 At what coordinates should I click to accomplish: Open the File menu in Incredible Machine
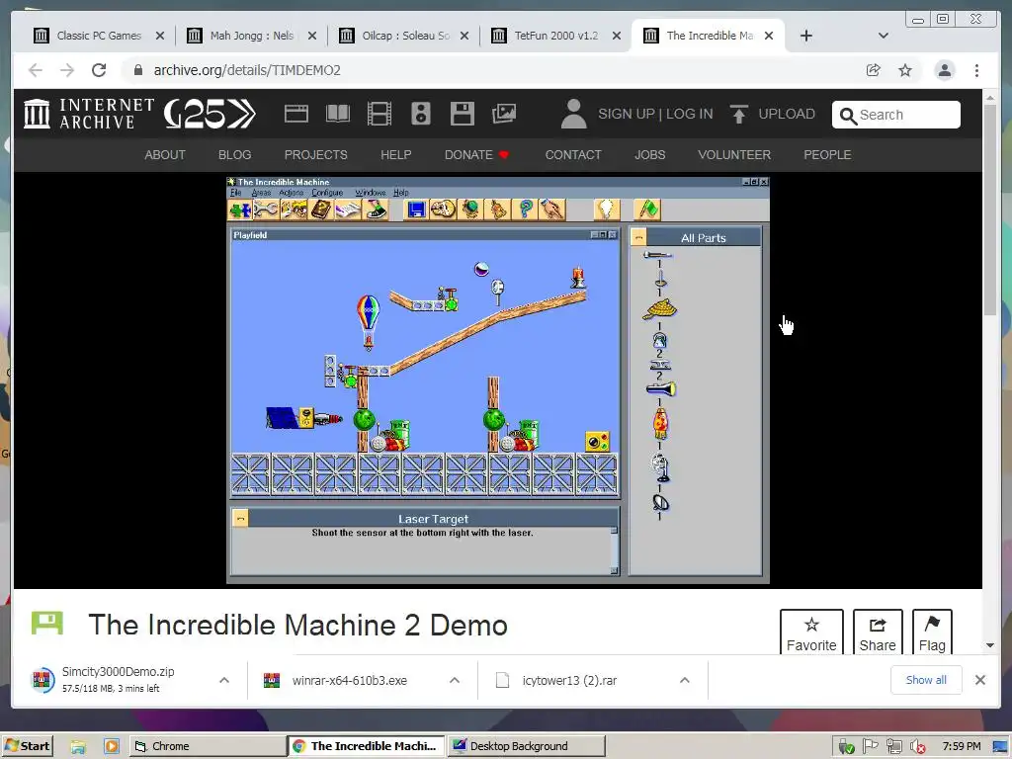pyautogui.click(x=235, y=193)
